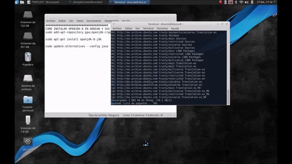
Task: Click the 'Descargados 2 985 kB' line in Terminal
Action: coord(141,100)
